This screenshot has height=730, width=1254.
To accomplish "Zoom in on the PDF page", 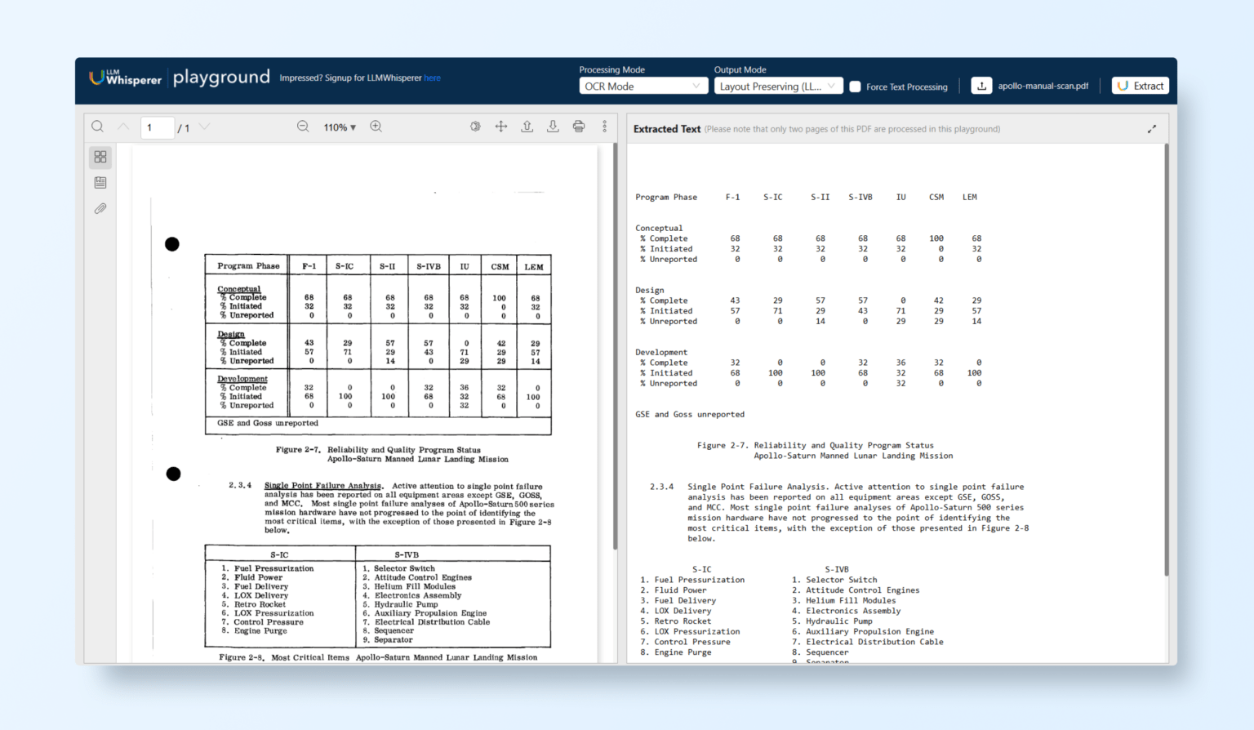I will (376, 127).
